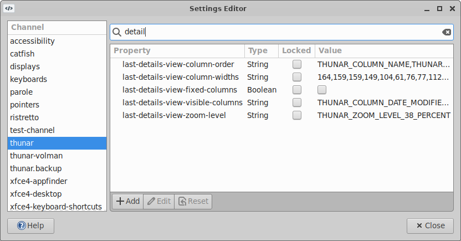Enable the last-details-view-fixed-columns value checkbox

tap(322, 90)
